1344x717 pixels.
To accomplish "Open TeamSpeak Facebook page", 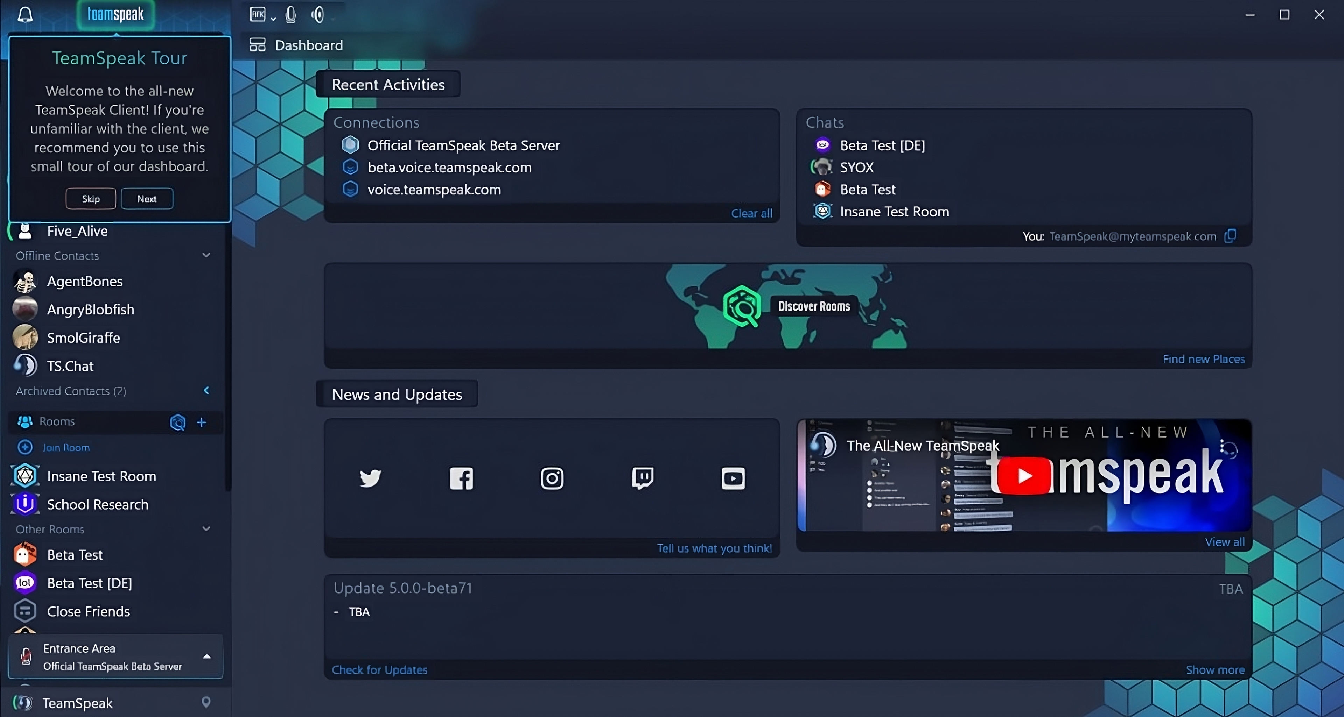I will [461, 478].
